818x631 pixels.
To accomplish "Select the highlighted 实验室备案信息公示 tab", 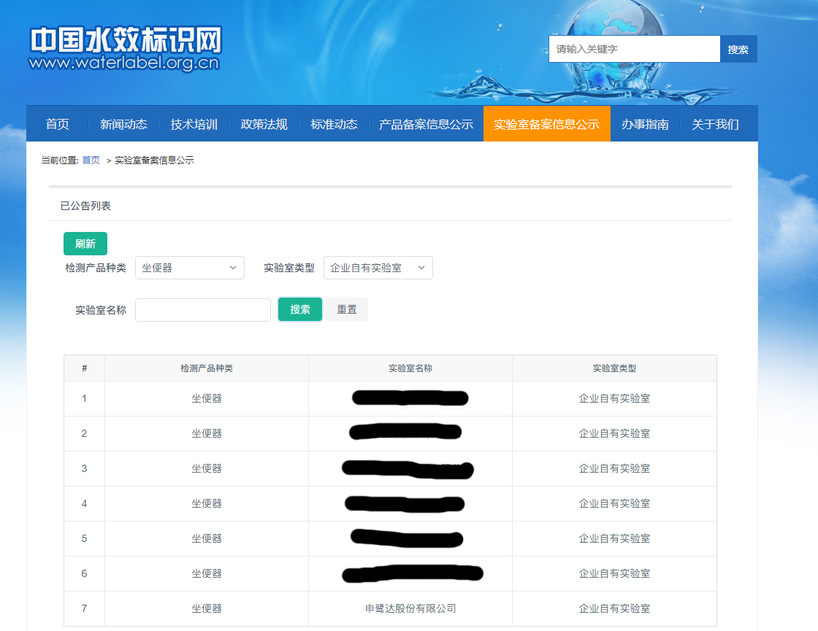I will coord(546,123).
